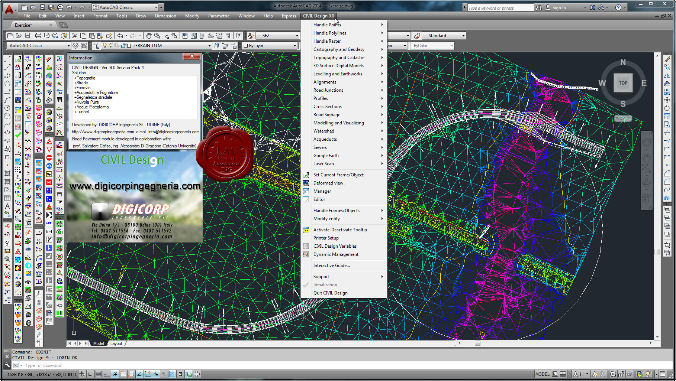Open the ByColor plot style dropdown
The image size is (676, 381).
tap(433, 46)
